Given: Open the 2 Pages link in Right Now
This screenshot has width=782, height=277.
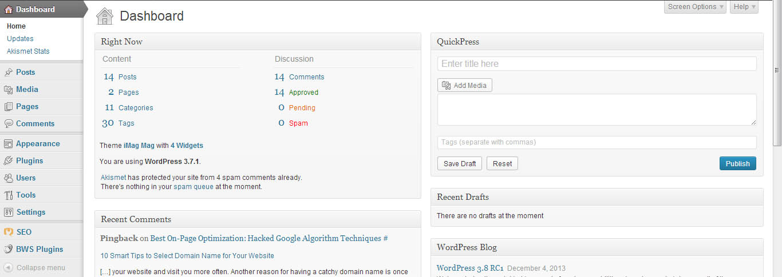Looking at the screenshot, I should [124, 93].
